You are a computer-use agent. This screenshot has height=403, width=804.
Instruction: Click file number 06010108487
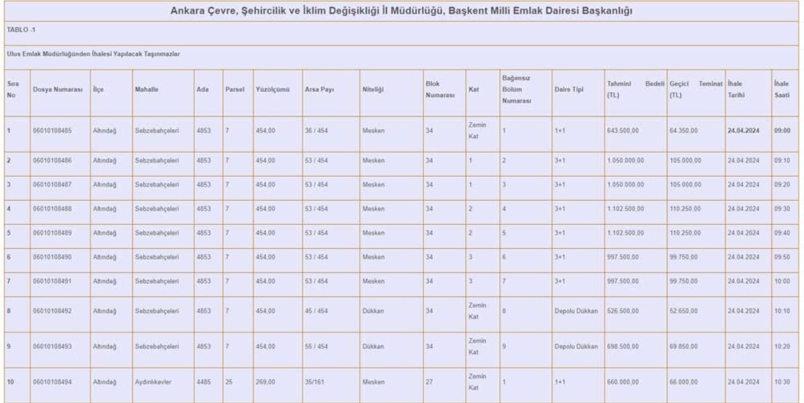click(52, 183)
